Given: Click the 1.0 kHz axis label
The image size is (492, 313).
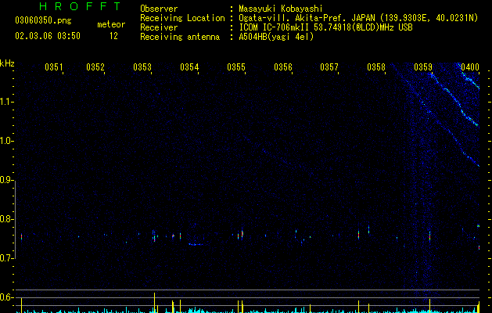Looking at the screenshot, I should click(x=6, y=141).
